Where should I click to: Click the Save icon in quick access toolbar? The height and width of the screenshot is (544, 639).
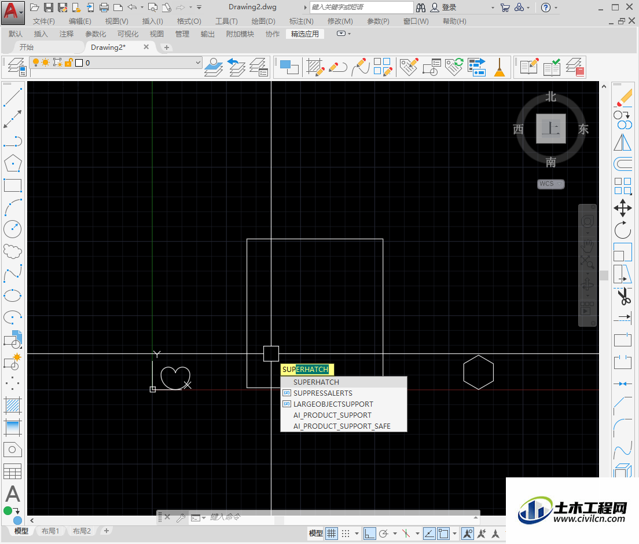pos(49,8)
